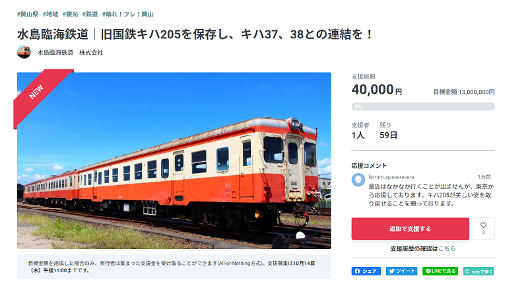
Task: Open the 水島臨海鉄道 organizer avatar
Action: (x=24, y=52)
